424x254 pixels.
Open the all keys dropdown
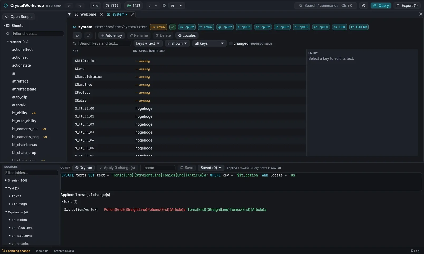click(209, 43)
